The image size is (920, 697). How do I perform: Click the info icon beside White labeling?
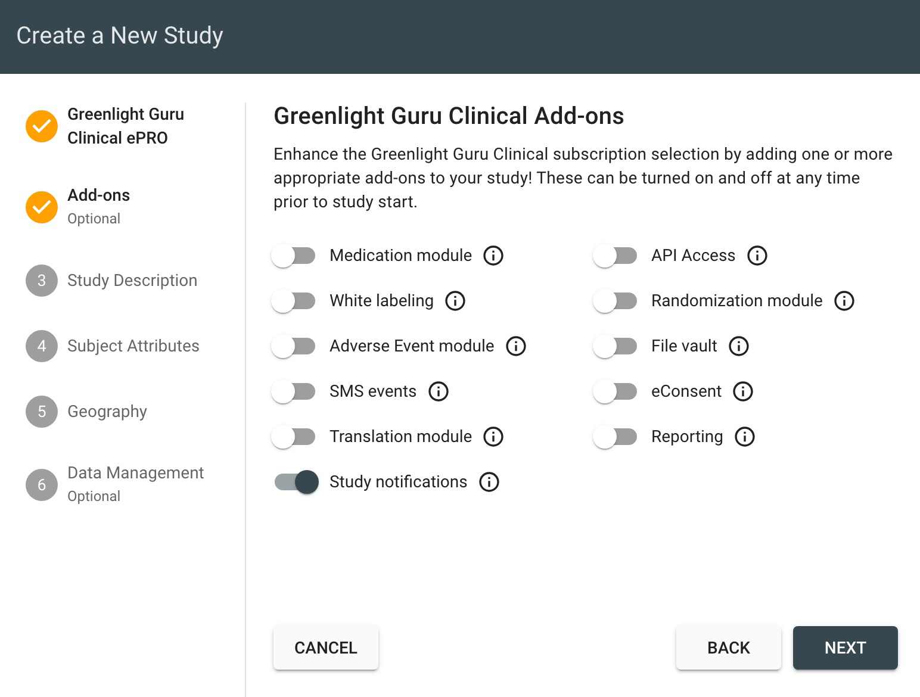455,301
